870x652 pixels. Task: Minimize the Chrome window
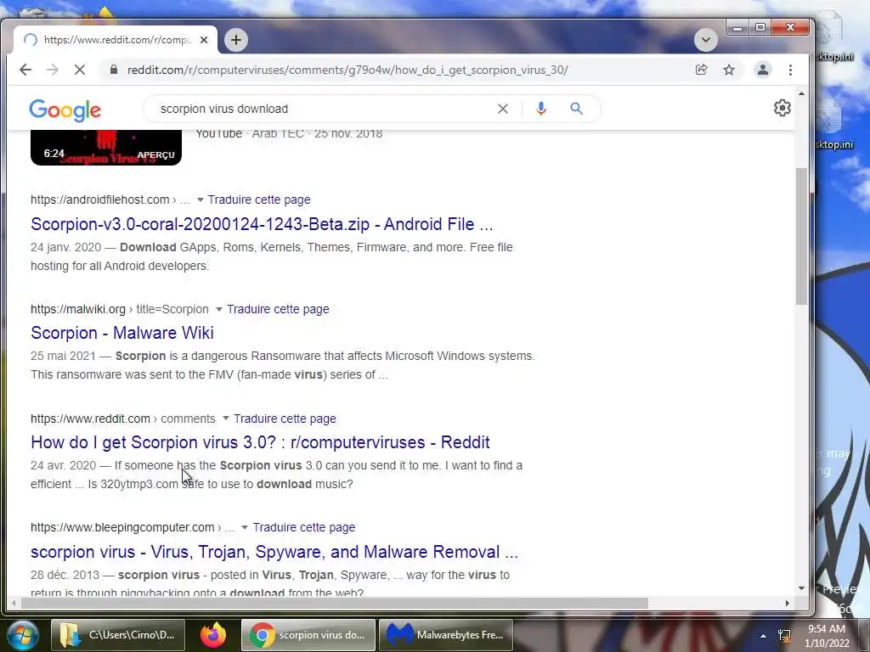pyautogui.click(x=738, y=28)
